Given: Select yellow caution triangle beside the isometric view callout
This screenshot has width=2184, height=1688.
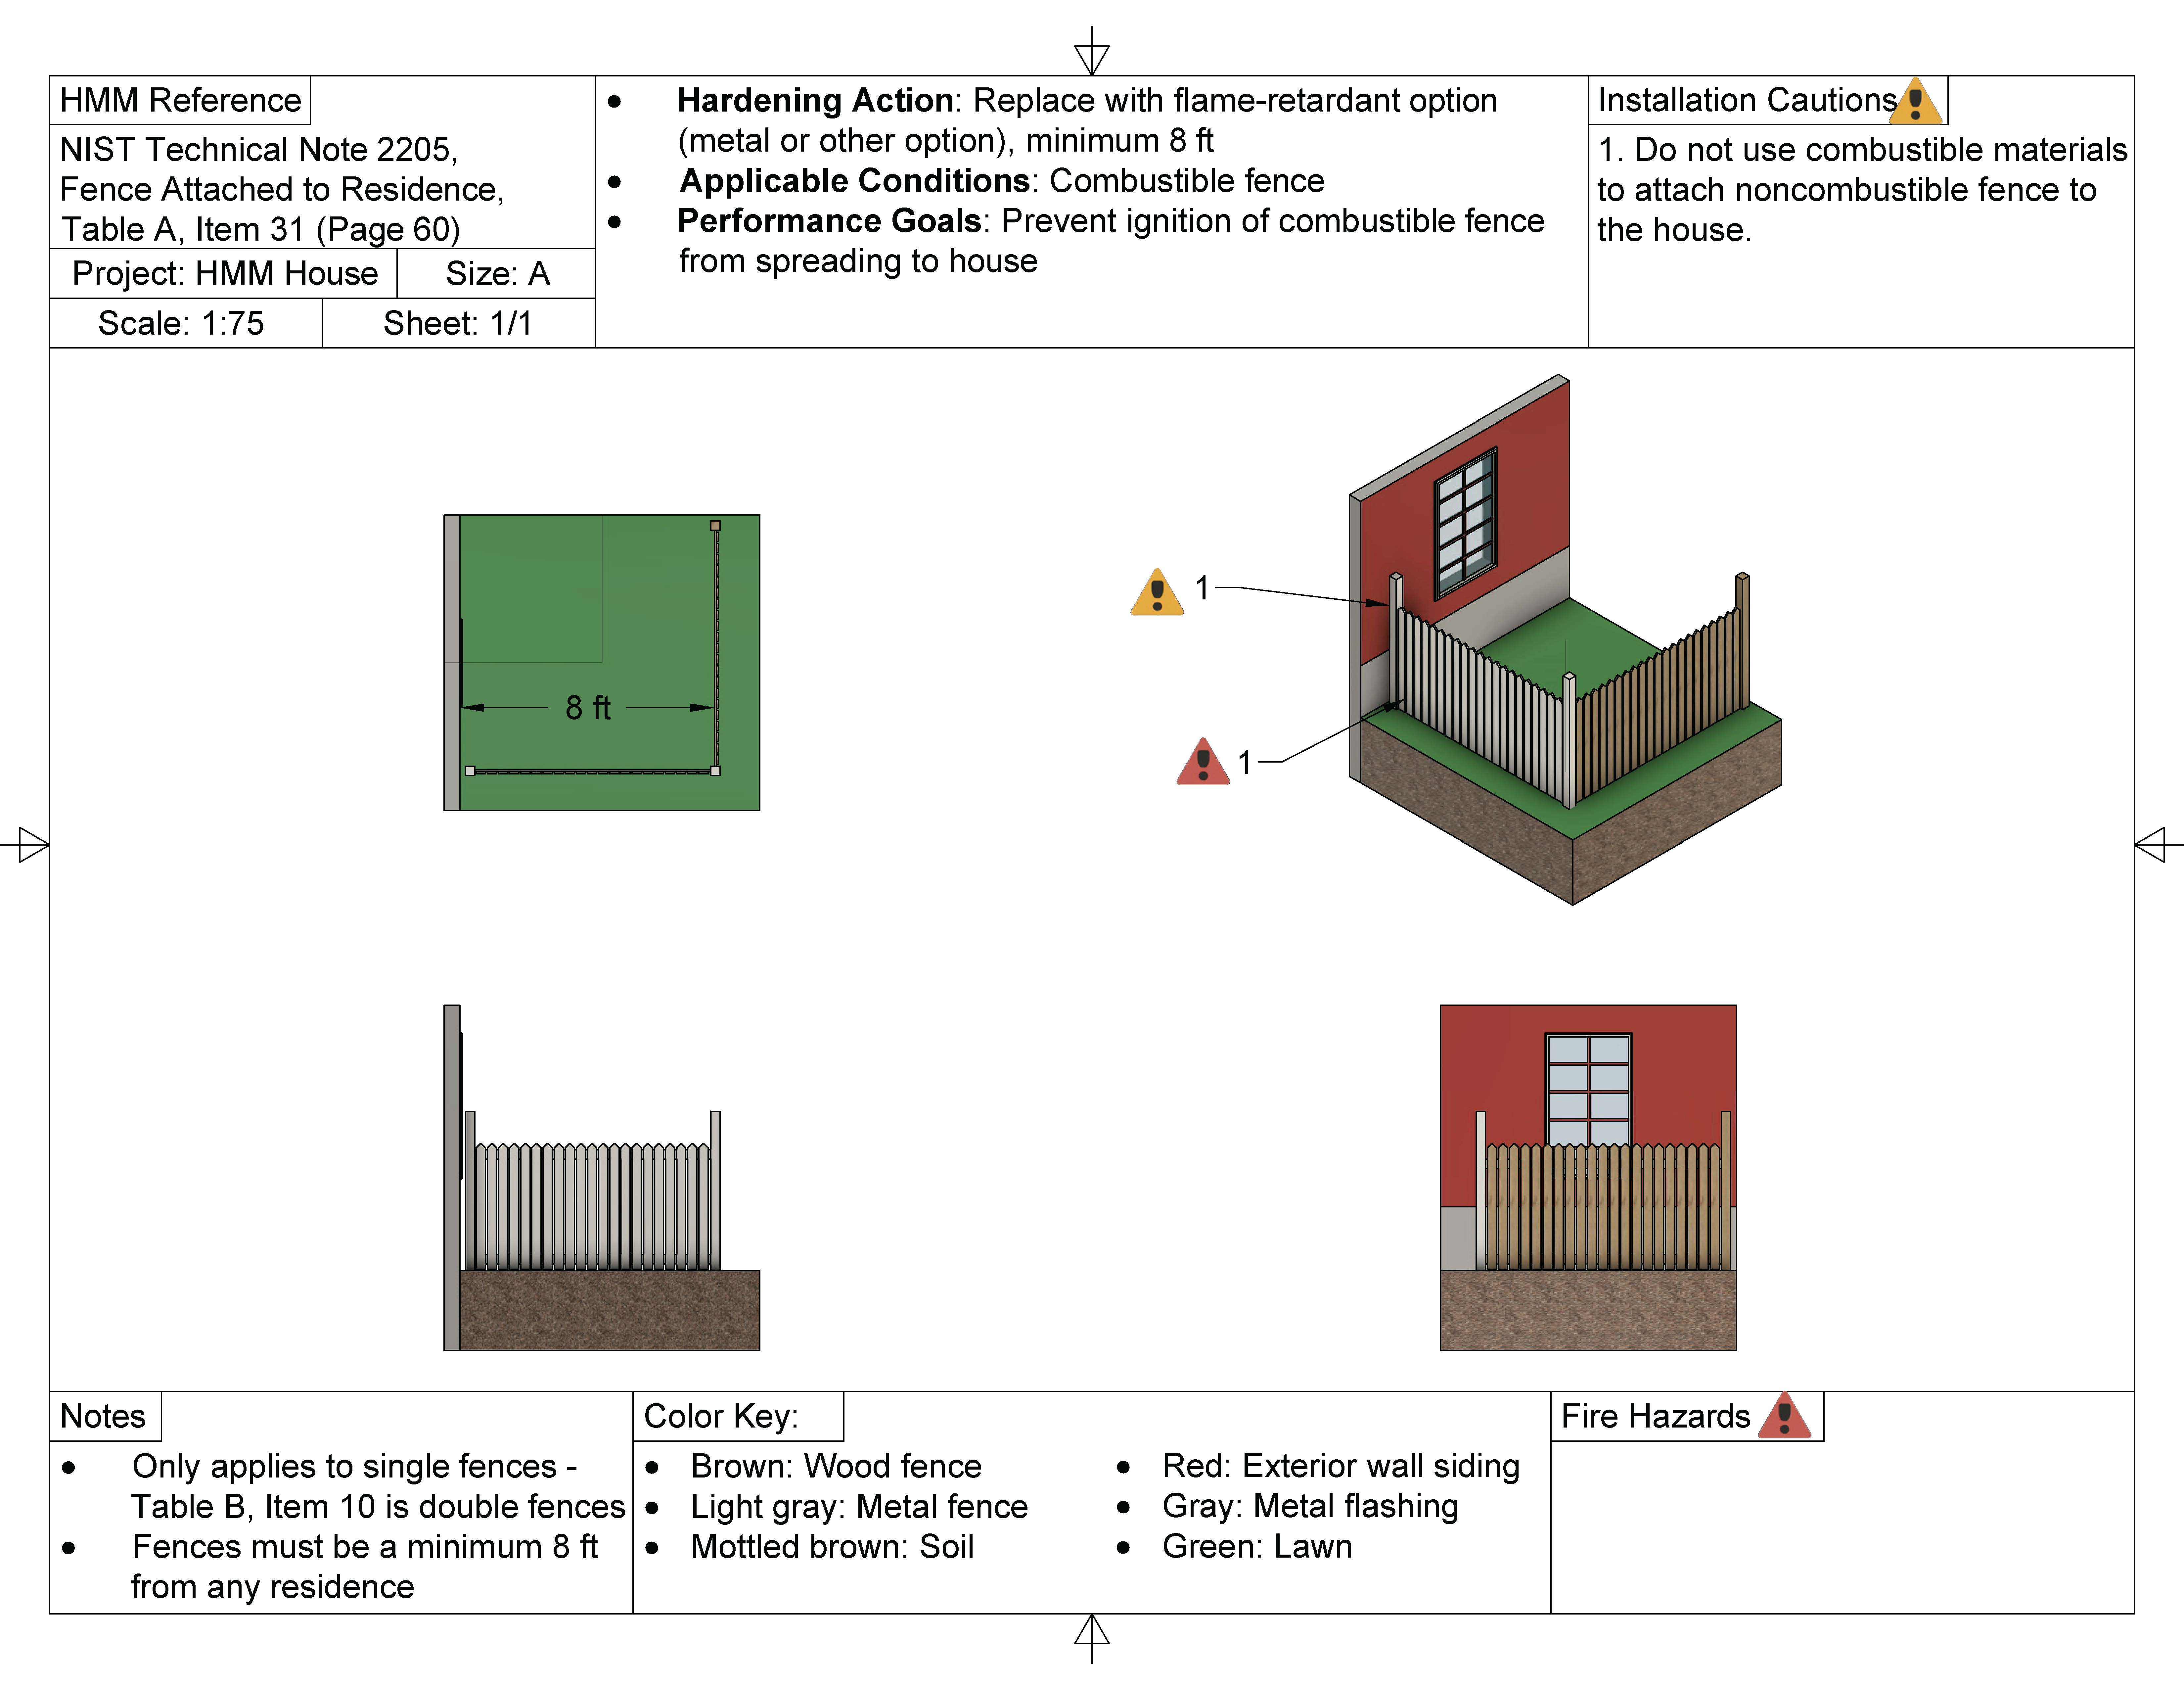Looking at the screenshot, I should click(1157, 592).
